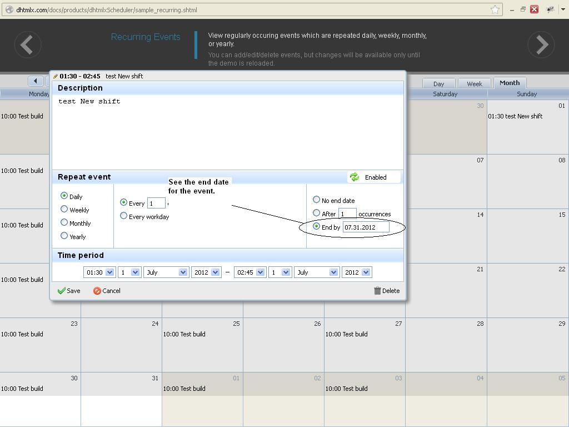The height and width of the screenshot is (427, 569).
Task: Click the red Cancel icon
Action: (97, 291)
